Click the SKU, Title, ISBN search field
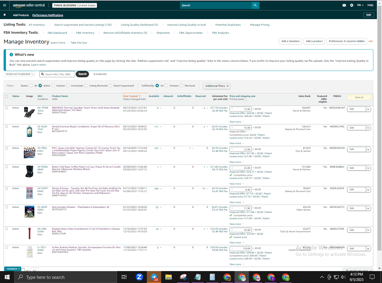The width and height of the screenshot is (382, 283). (57, 74)
